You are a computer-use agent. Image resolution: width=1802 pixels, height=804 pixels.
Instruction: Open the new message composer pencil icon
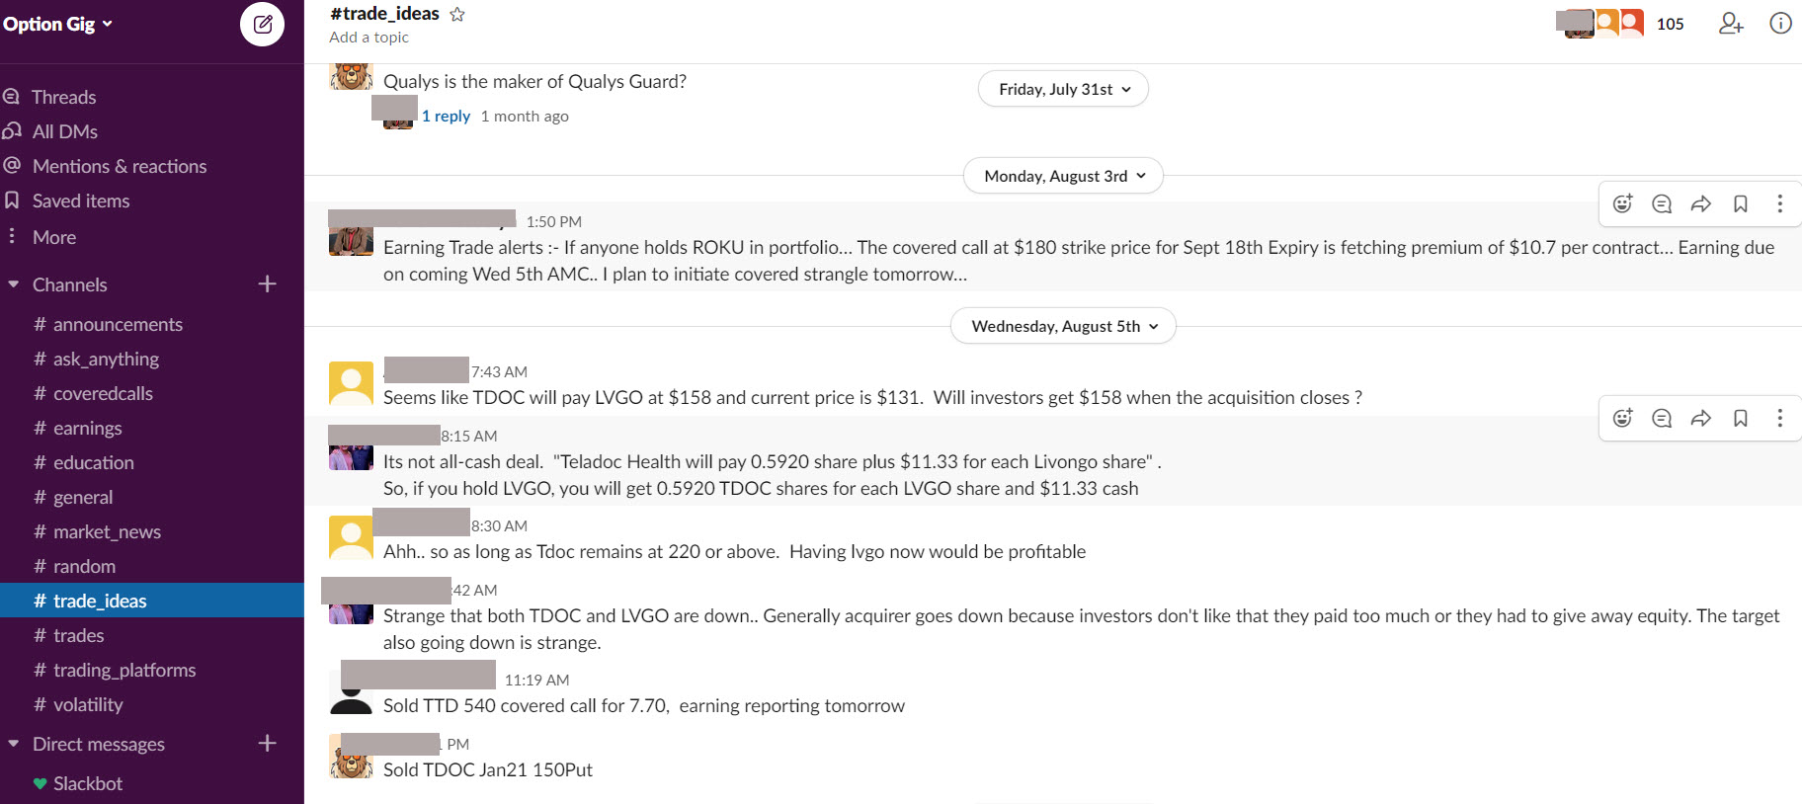point(261,24)
